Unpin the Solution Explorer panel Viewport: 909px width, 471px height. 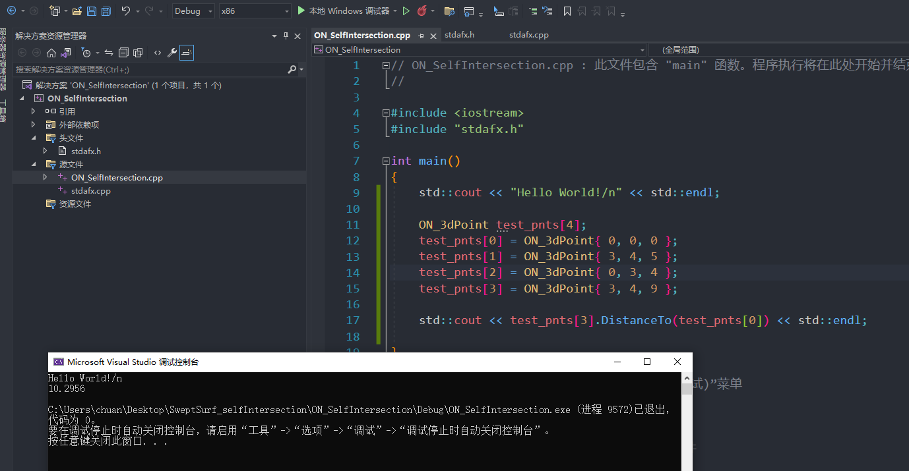coord(286,36)
